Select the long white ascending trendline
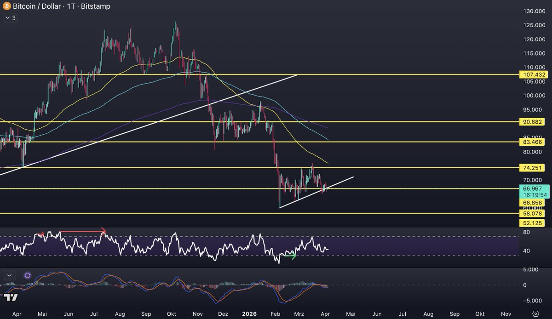The width and height of the screenshot is (552, 319). [148, 124]
